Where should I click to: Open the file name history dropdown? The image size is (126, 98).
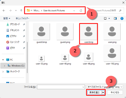coord(83,87)
